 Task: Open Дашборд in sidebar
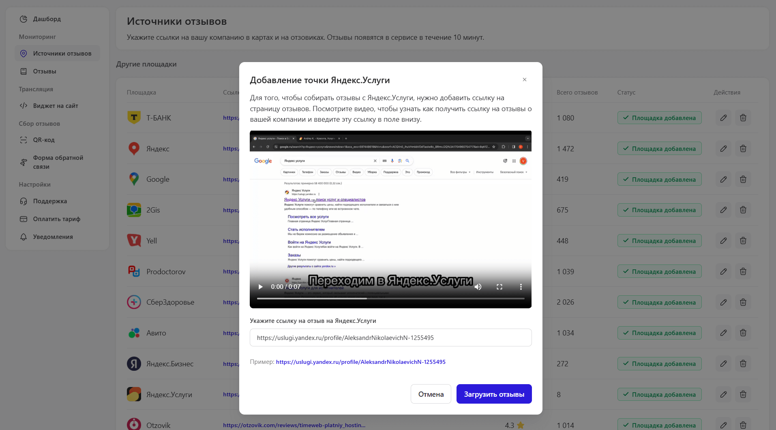[x=47, y=19]
